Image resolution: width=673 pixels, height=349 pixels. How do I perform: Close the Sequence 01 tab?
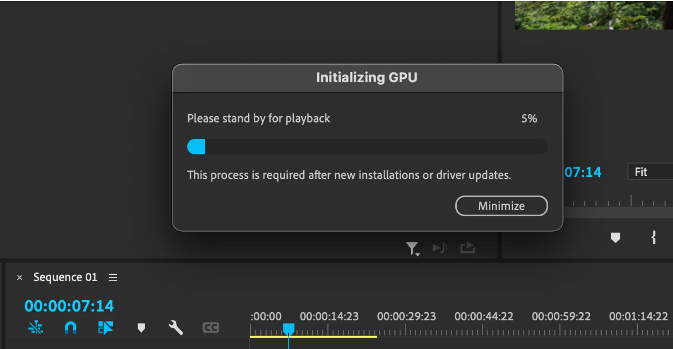19,278
